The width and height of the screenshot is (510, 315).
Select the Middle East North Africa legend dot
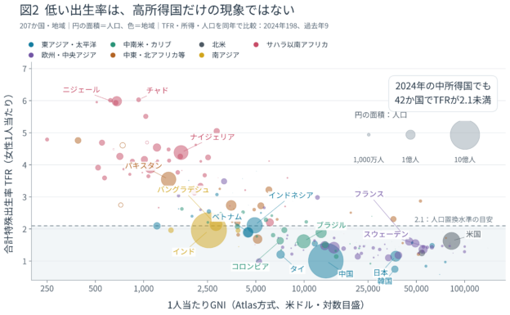113,55
